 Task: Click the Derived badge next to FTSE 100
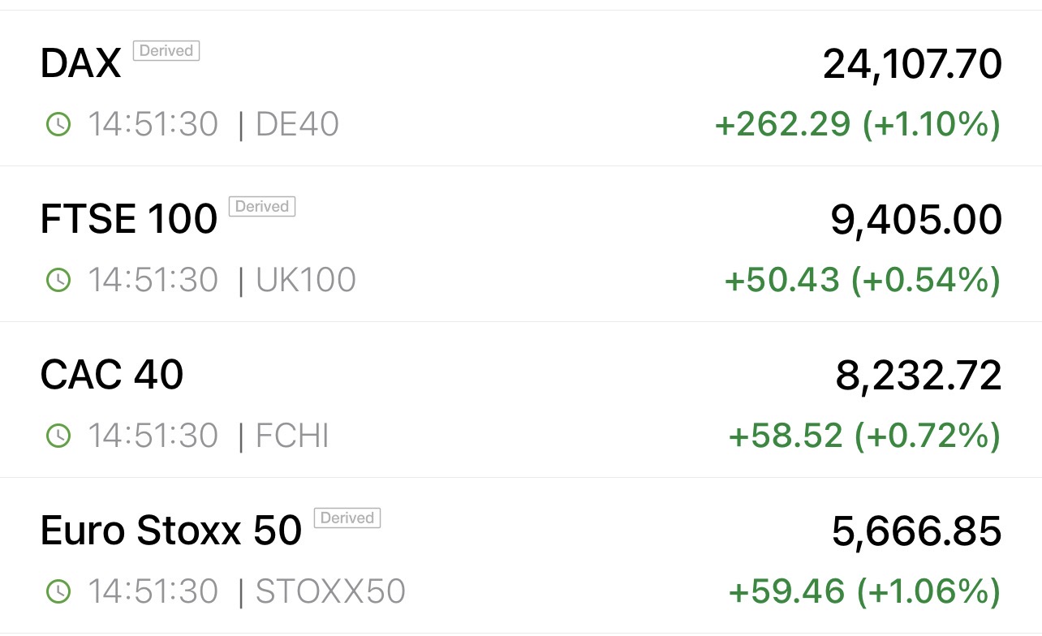pos(262,207)
